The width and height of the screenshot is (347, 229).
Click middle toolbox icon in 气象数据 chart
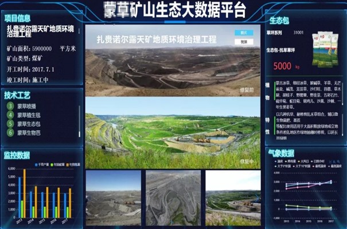(x=334, y=161)
